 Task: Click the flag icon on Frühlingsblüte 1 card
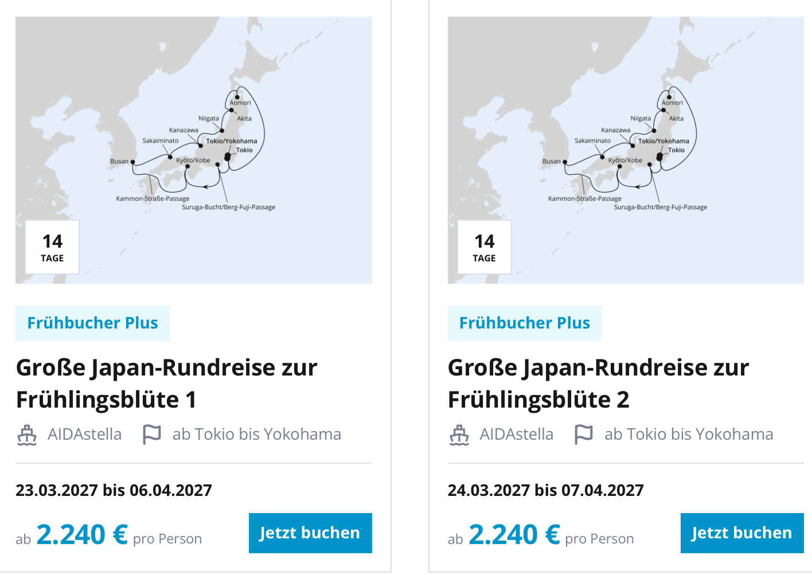pyautogui.click(x=151, y=435)
